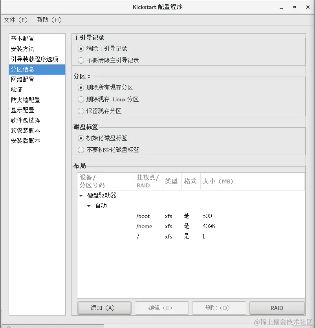Click the 类型 column header
315x328 pixels.
coord(172,181)
